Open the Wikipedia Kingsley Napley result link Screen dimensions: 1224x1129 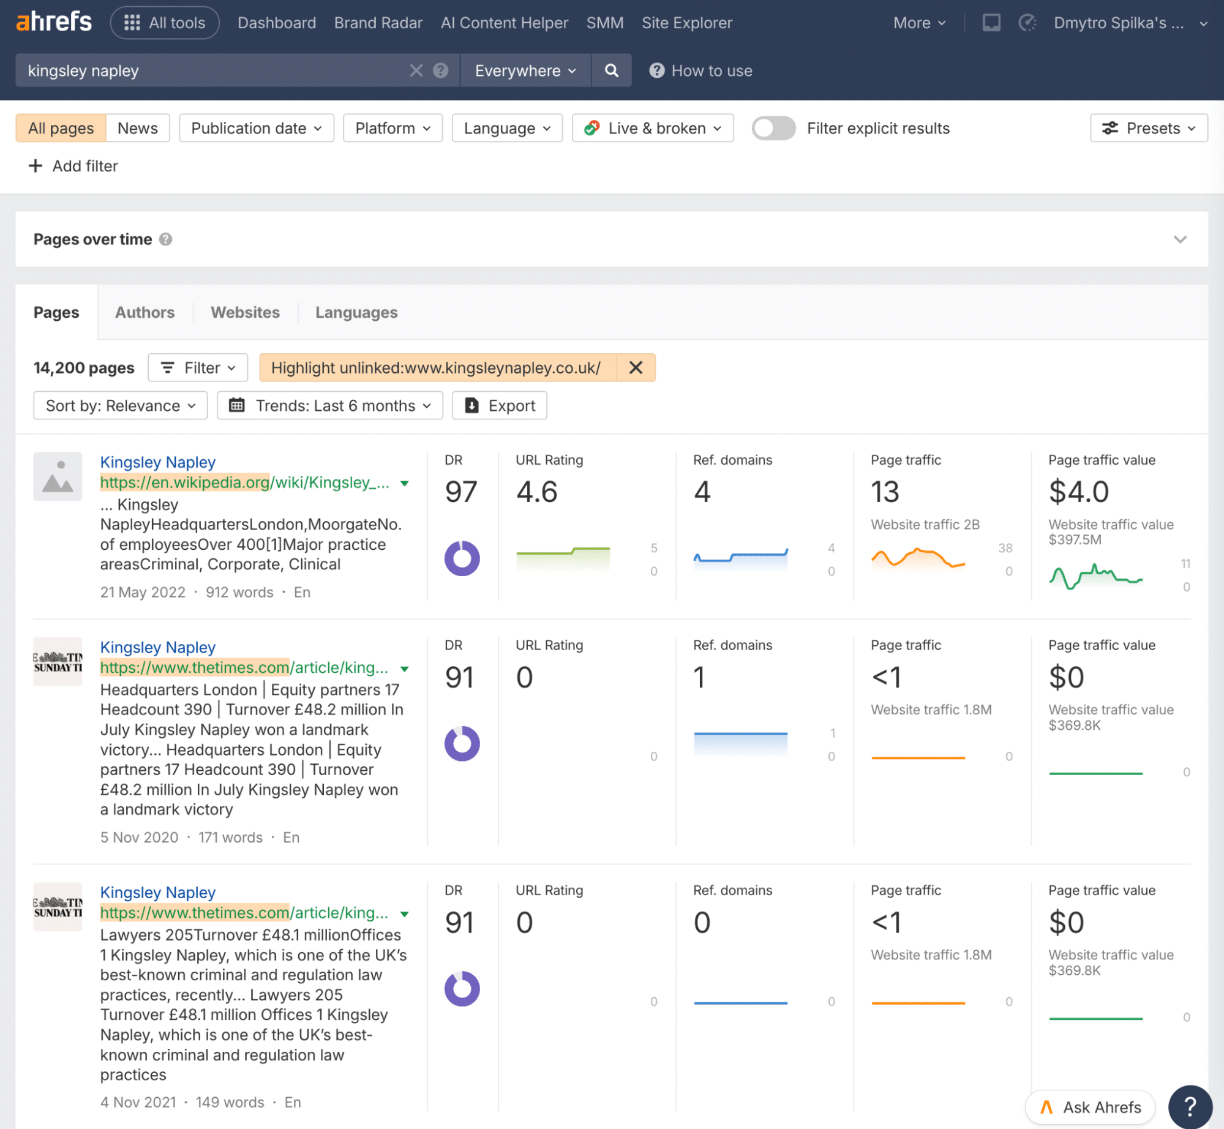tap(158, 462)
